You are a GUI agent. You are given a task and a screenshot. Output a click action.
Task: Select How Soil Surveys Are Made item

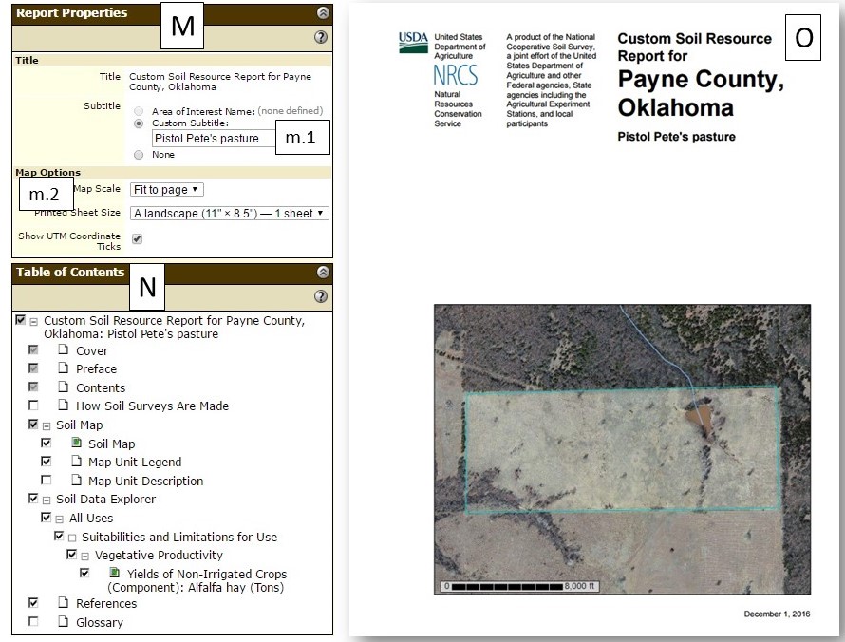[x=152, y=406]
